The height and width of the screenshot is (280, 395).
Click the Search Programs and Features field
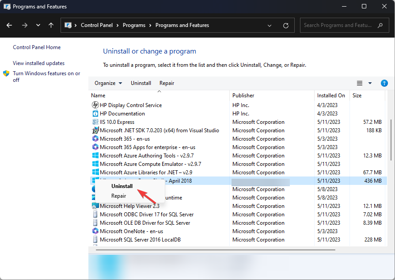pos(338,26)
